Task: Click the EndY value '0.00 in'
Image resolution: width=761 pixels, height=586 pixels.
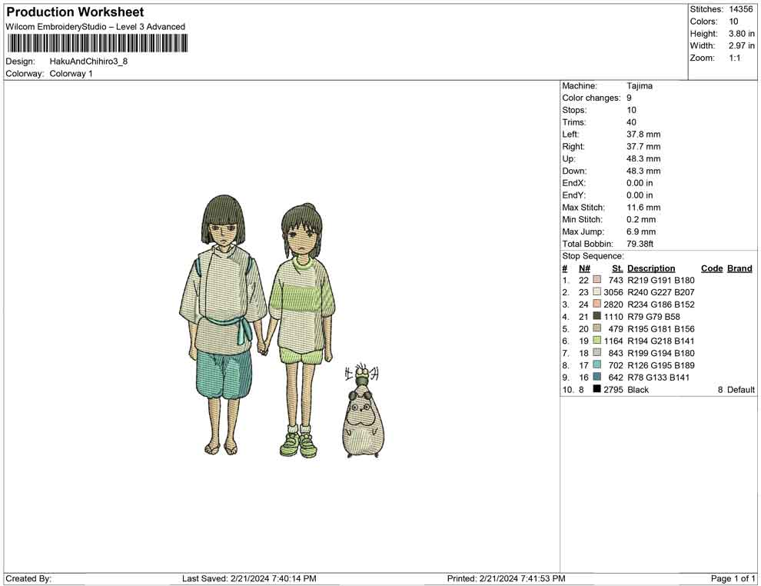Action: [x=640, y=195]
